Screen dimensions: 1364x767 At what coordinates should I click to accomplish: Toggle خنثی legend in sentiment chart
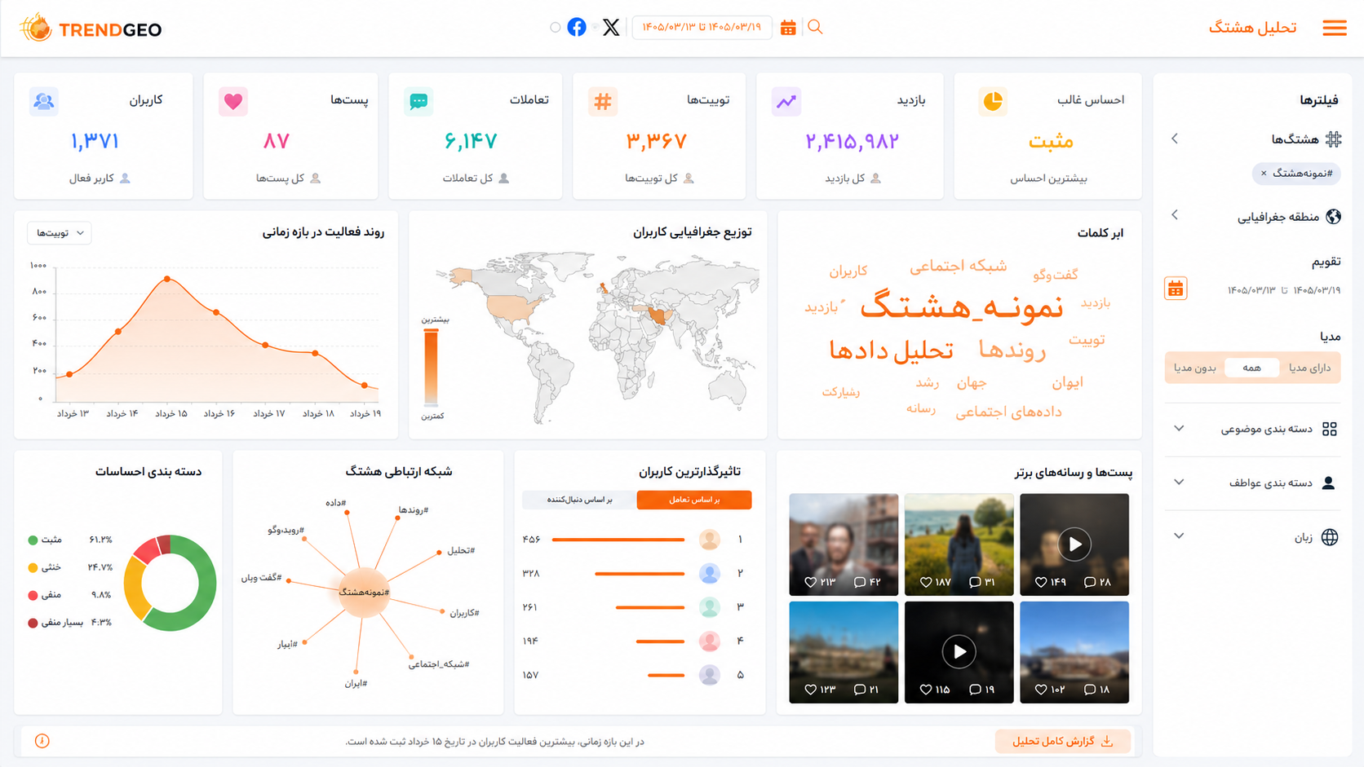coord(44,567)
